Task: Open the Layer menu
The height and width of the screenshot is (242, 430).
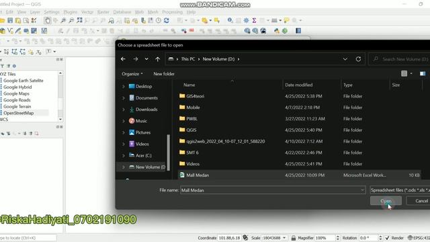Action: [35, 12]
